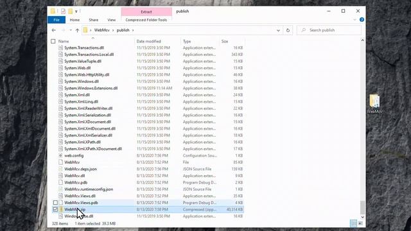Toggle the select-all items checkbox

tap(53, 41)
